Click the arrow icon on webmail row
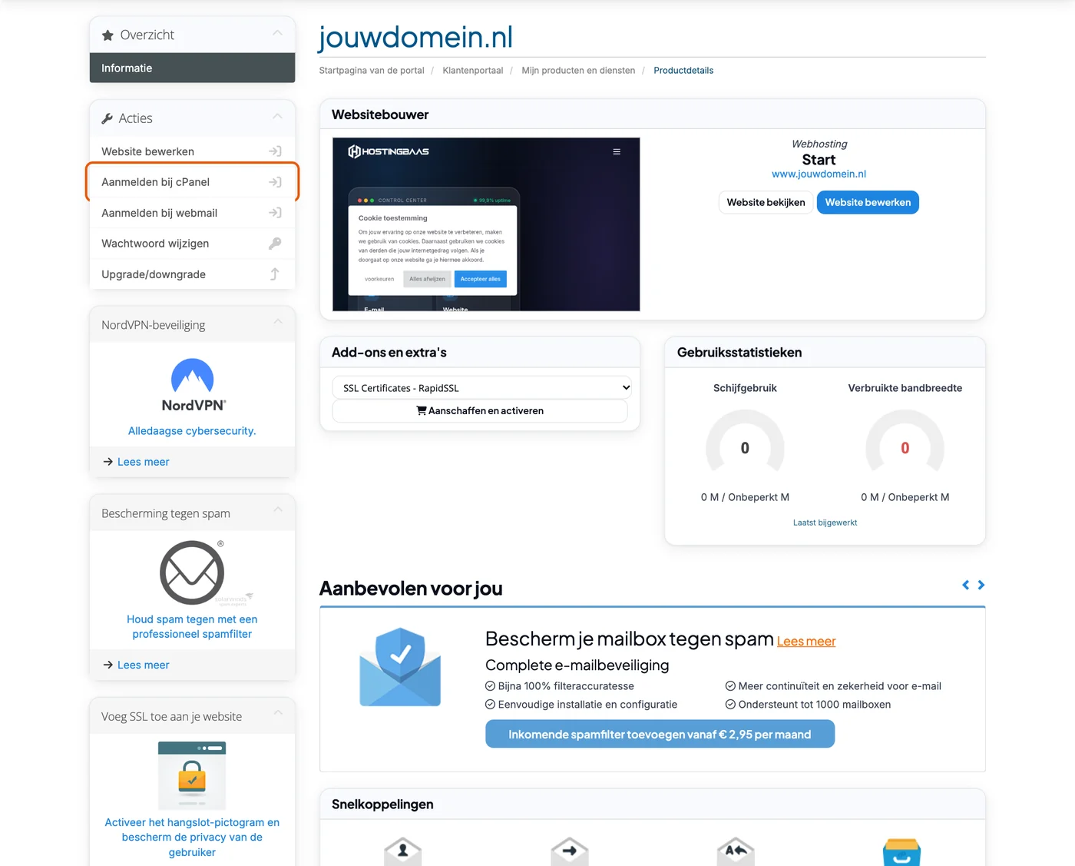 click(x=275, y=213)
